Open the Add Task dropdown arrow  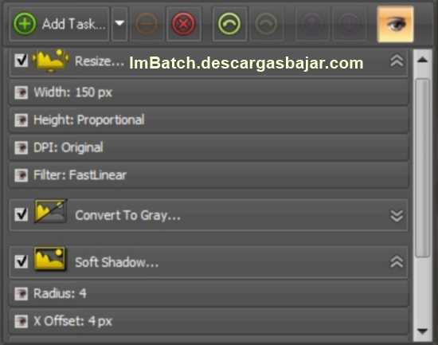tap(119, 23)
